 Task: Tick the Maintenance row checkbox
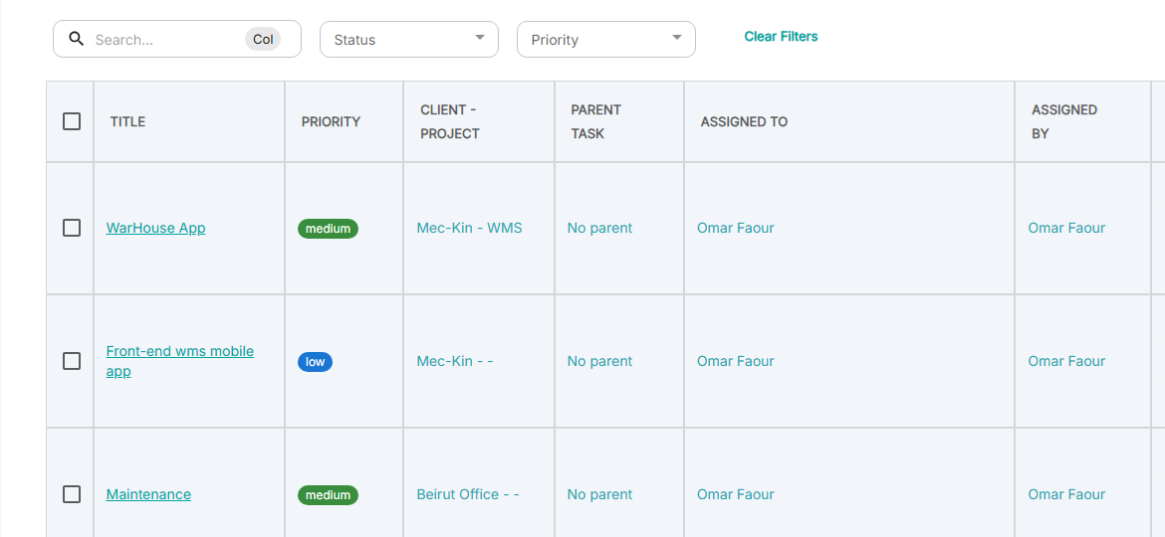(x=72, y=494)
